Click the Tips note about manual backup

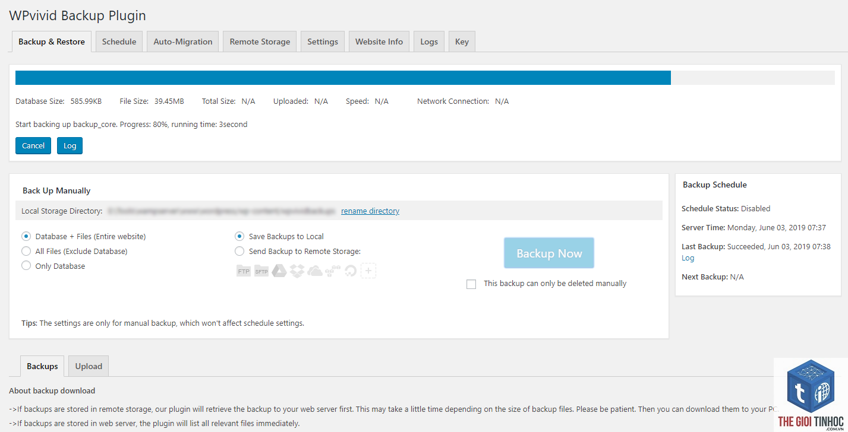coord(163,323)
